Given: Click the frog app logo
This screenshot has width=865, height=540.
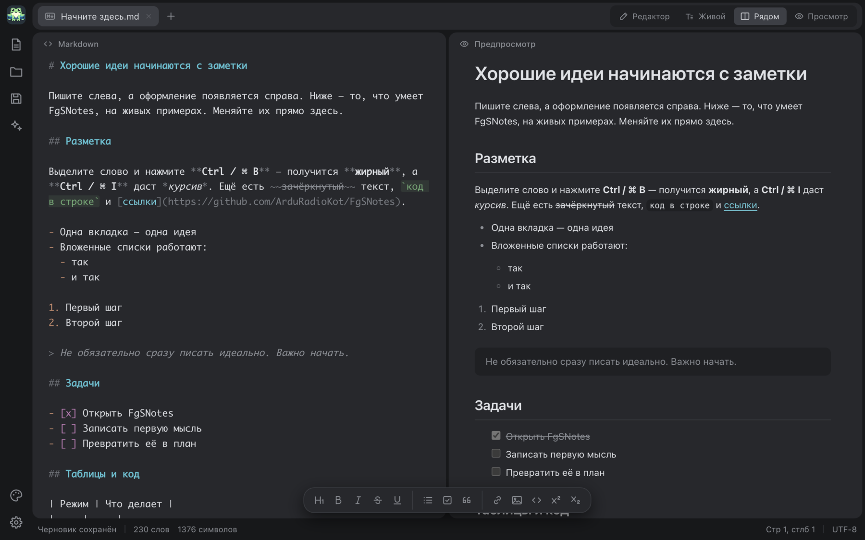Looking at the screenshot, I should (16, 15).
